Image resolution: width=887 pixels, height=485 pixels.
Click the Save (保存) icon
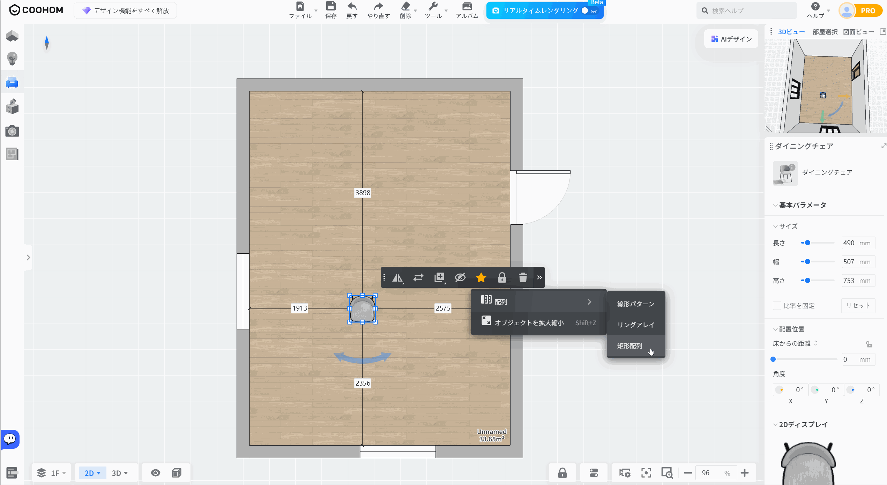(331, 6)
